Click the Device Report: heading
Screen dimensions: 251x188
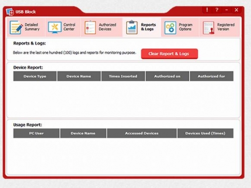tap(28, 67)
